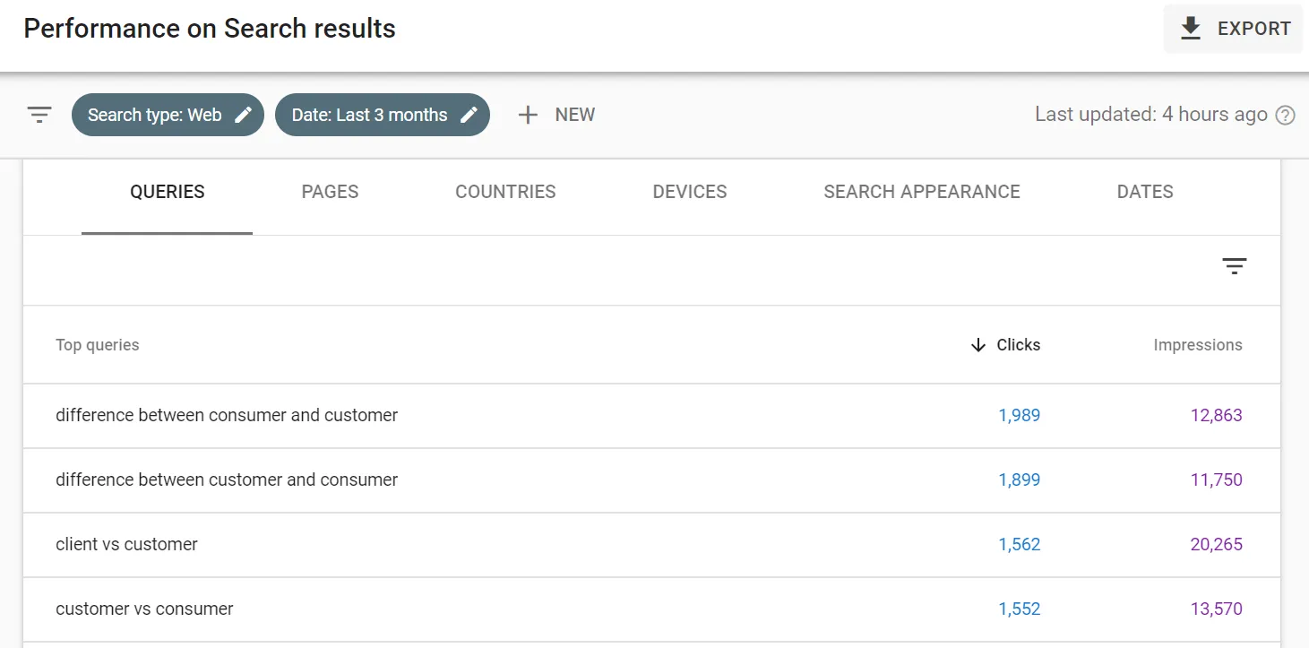Click the pencil icon on Date chip
This screenshot has height=648, width=1309.
(469, 115)
